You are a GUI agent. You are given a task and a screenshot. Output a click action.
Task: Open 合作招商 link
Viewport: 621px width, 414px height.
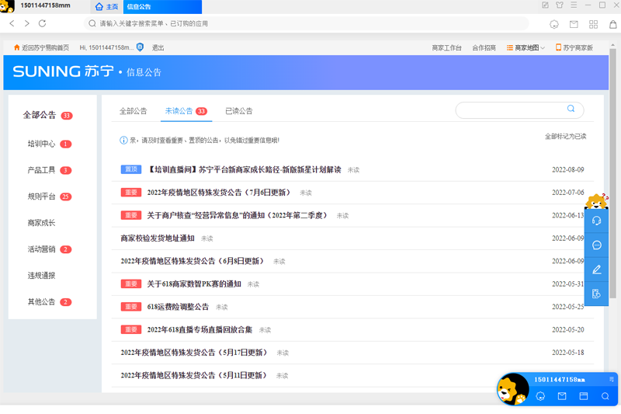484,47
